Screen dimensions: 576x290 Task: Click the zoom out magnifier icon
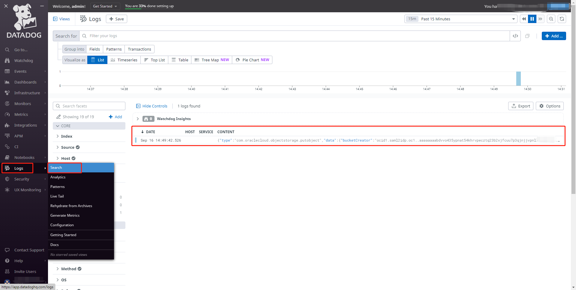[x=551, y=19]
